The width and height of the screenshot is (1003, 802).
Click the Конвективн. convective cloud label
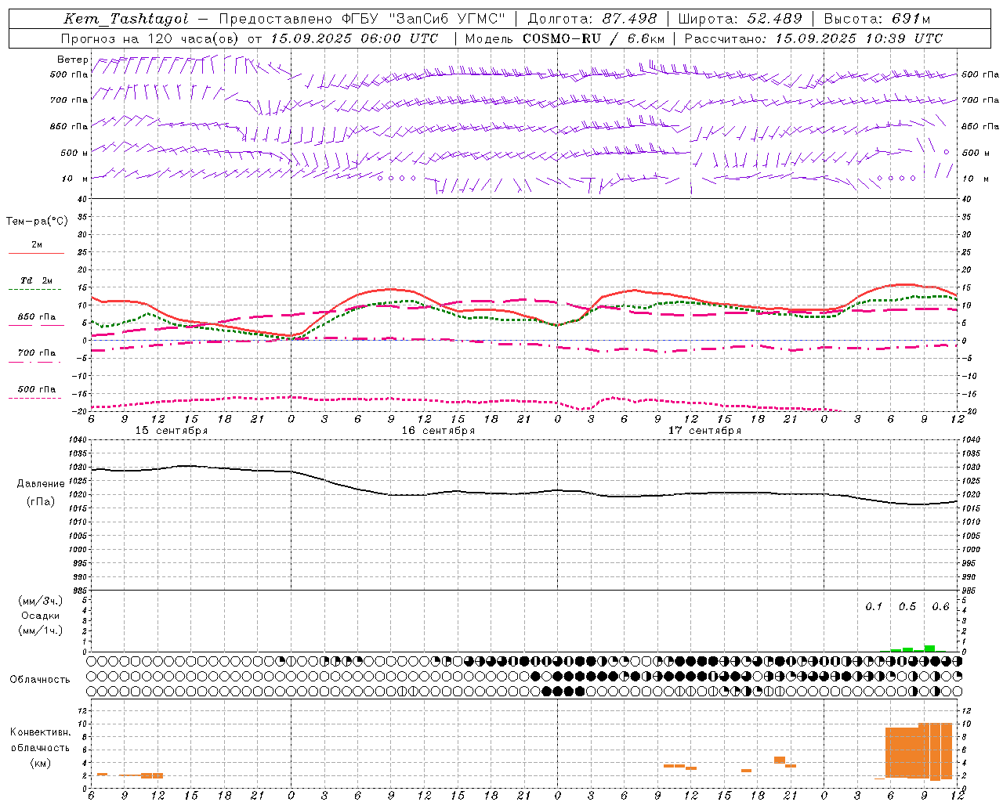tap(41, 732)
